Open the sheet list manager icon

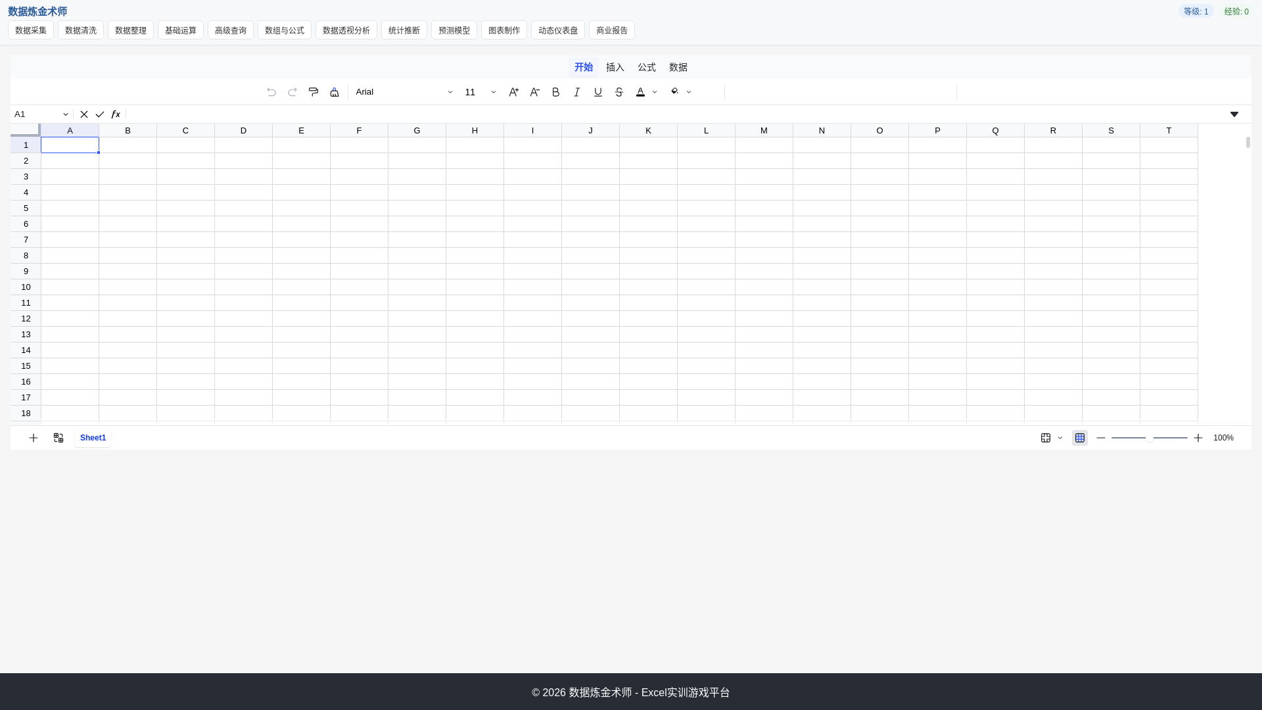(x=58, y=438)
